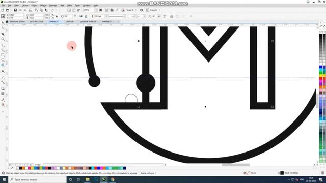This screenshot has width=326, height=183.
Task: Select the Polygon tool
Action: click(3, 65)
